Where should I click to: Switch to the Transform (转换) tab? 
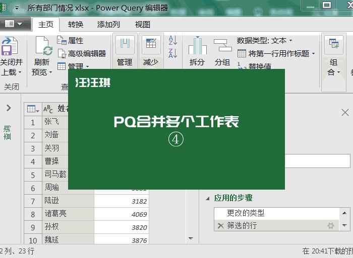coord(76,24)
